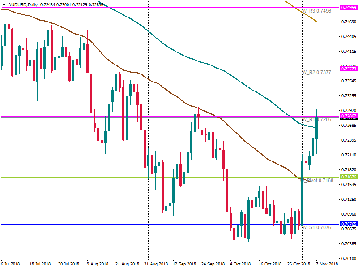Select the blue W_S1 horizontal support line
The image size is (358, 269).
[x=134, y=224]
